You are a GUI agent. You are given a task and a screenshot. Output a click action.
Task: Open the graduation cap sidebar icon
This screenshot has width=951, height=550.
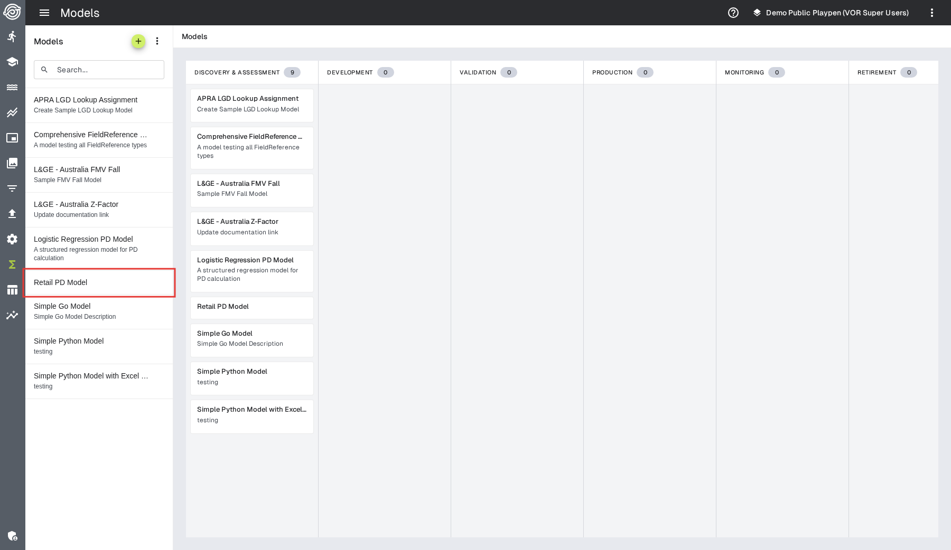12,62
